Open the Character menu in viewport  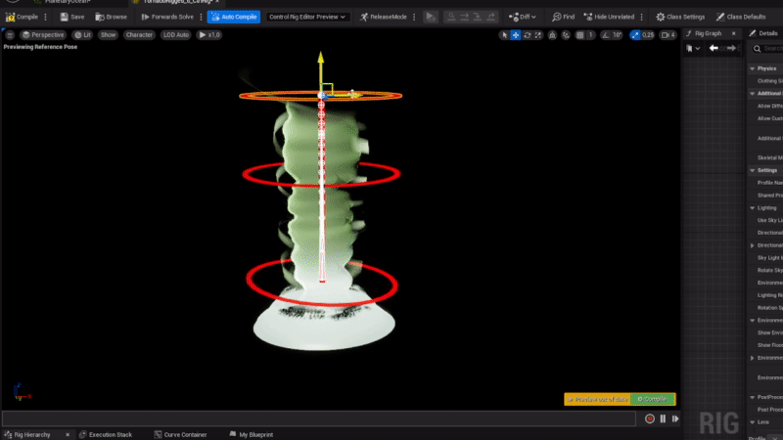click(x=139, y=35)
